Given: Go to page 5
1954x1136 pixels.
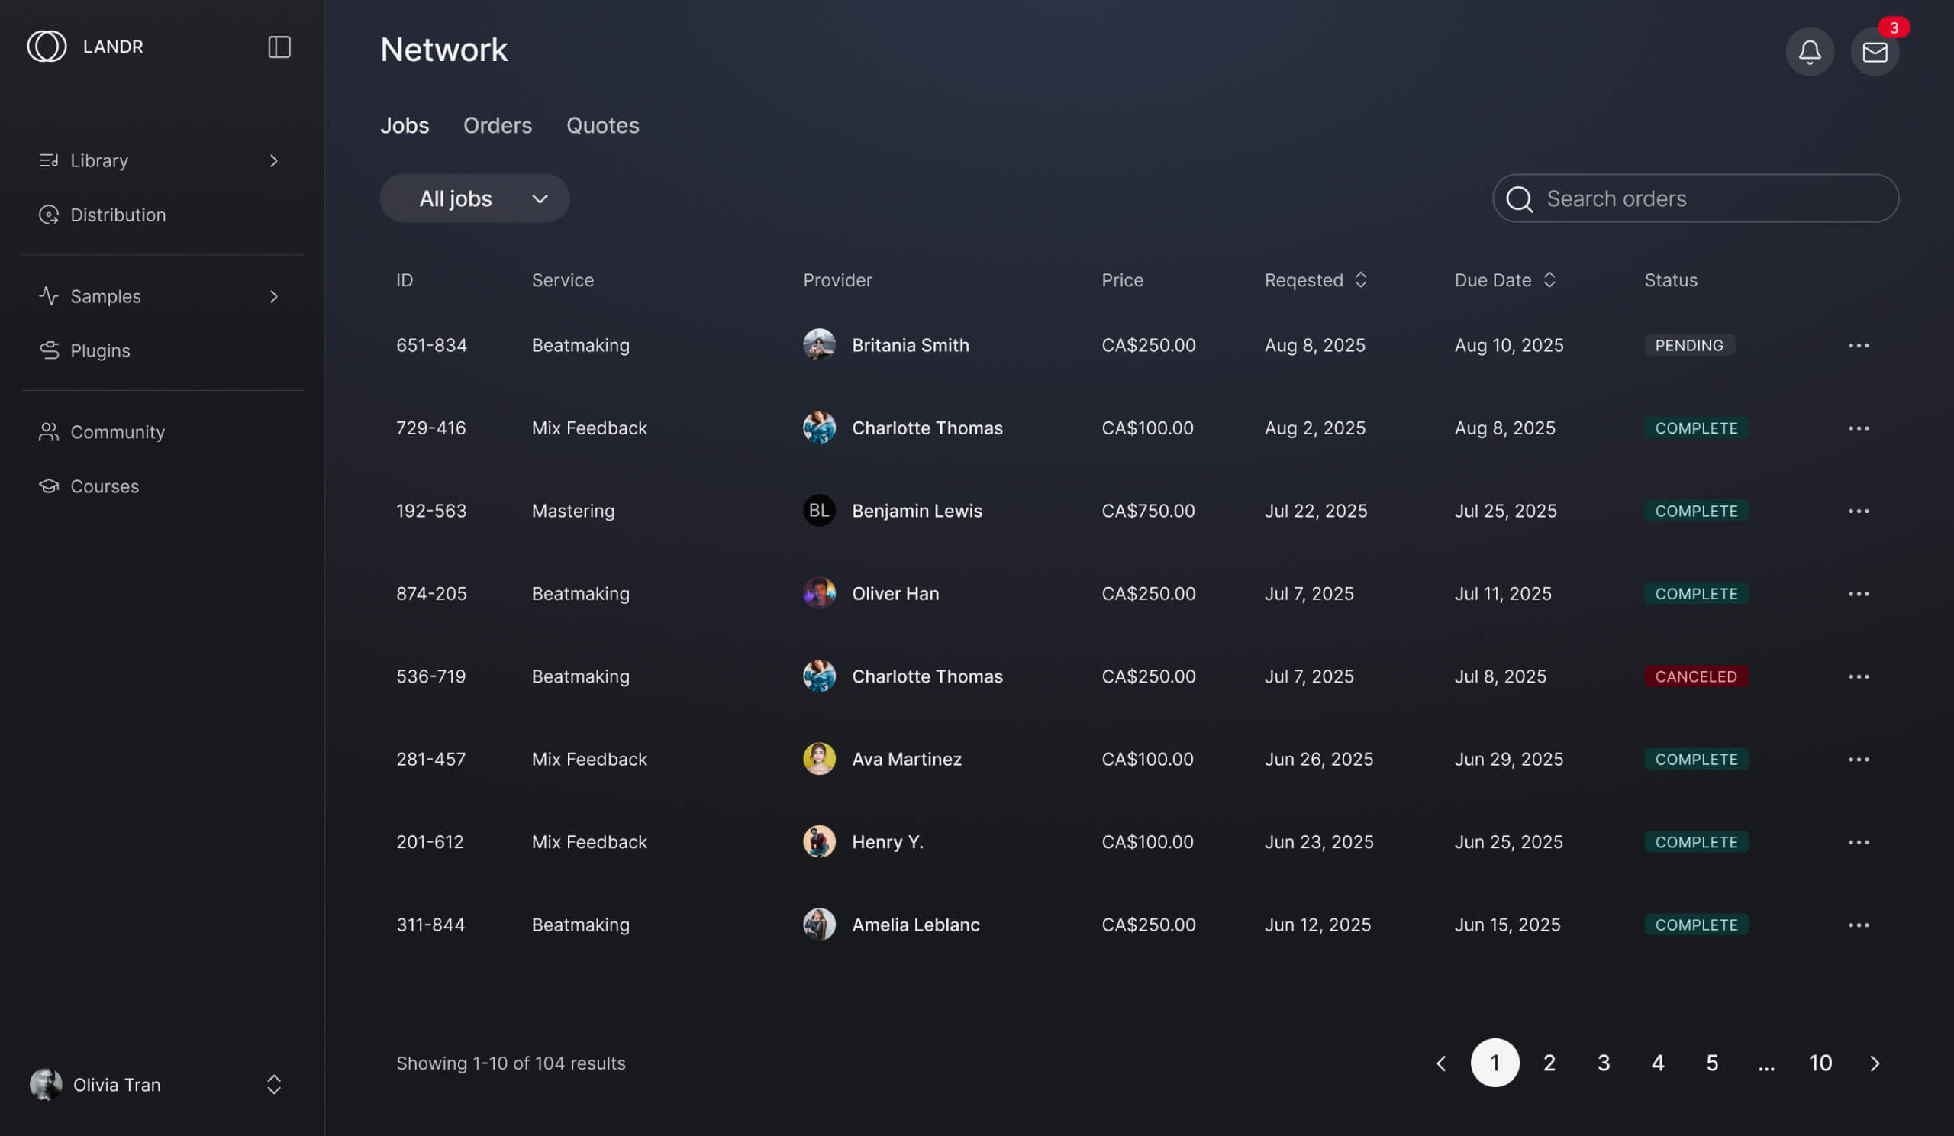Looking at the screenshot, I should tap(1711, 1063).
